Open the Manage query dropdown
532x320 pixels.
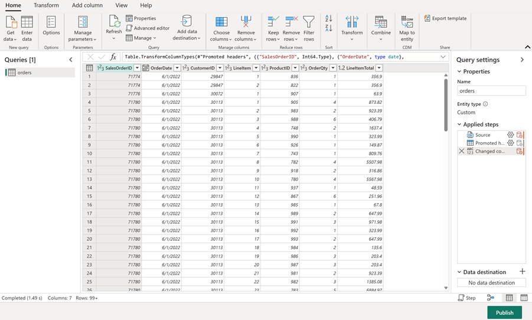[141, 38]
